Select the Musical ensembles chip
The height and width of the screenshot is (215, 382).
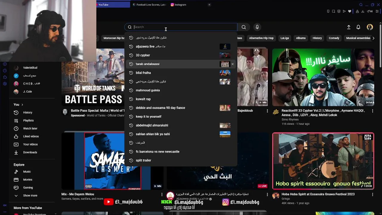[358, 38]
